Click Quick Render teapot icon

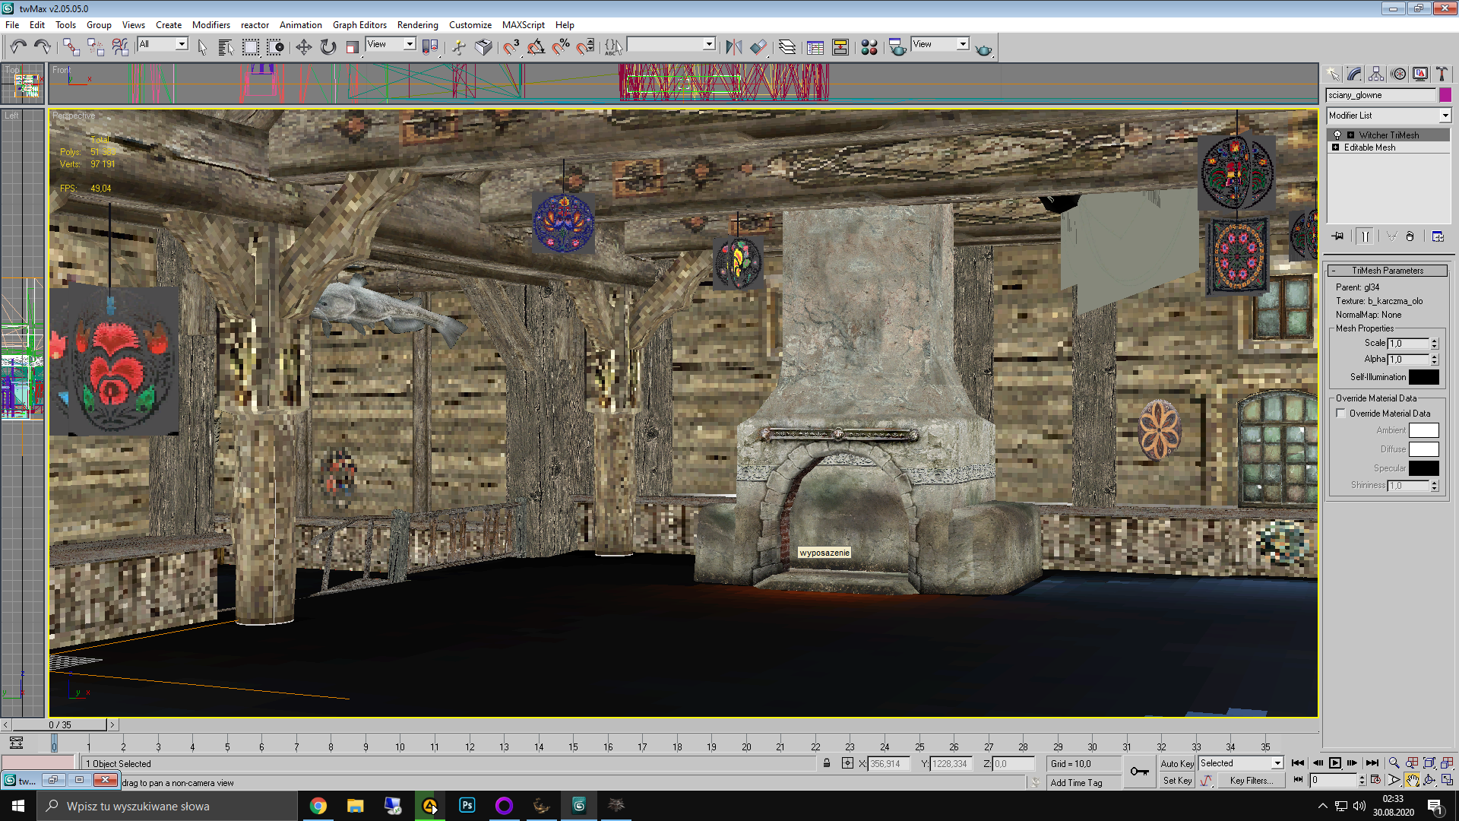pyautogui.click(x=983, y=49)
